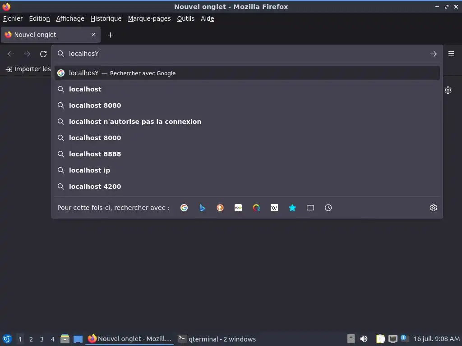Screen dimensions: 462x346
Task: Click the go arrow in the address bar
Action: coord(434,54)
